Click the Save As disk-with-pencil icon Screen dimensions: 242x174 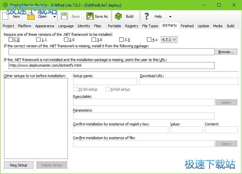(x=90, y=16)
